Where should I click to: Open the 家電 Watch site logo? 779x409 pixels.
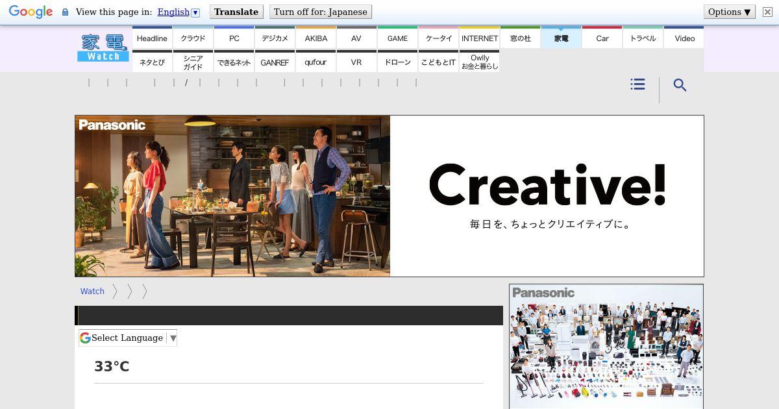pos(103,48)
